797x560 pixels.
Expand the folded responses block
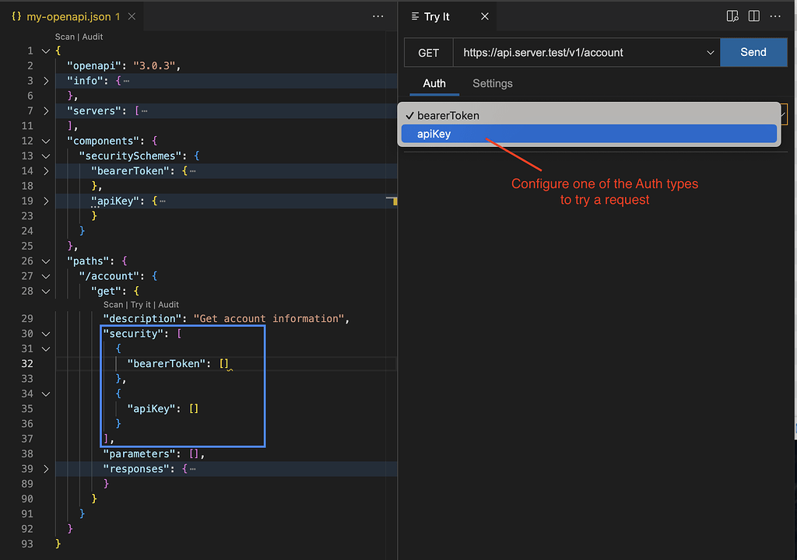(x=46, y=469)
